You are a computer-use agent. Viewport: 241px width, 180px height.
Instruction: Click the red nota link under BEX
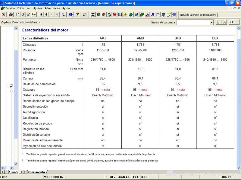[x=219, y=90]
